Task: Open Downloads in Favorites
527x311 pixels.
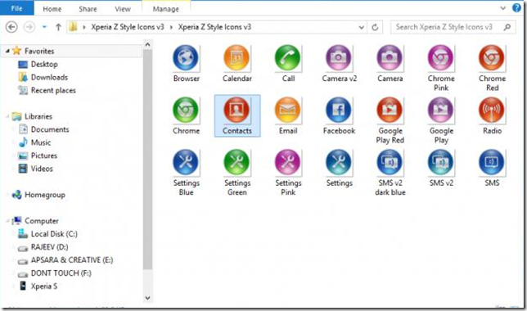Action: click(49, 77)
